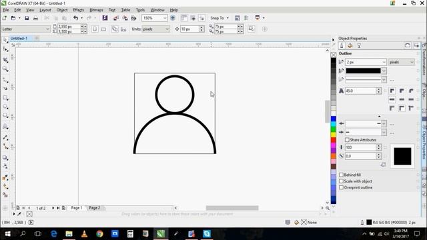
Task: Undo the last action
Action: pyautogui.click(x=75, y=18)
